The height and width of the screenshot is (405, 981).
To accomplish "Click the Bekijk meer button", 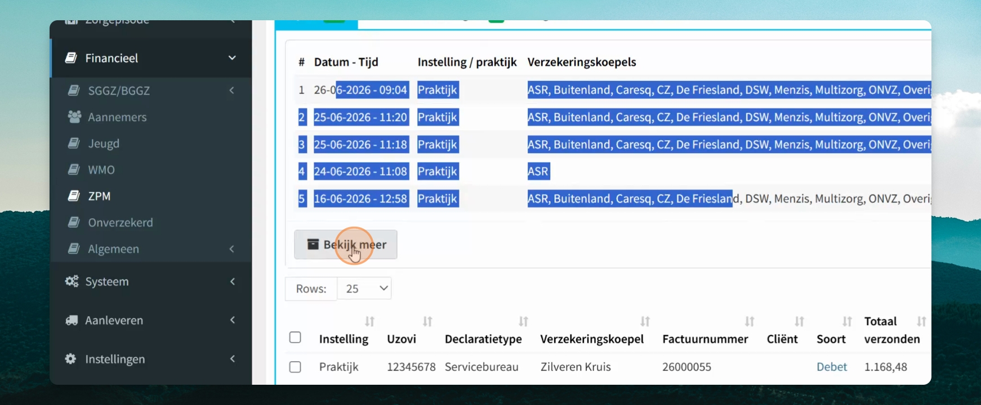I will [346, 245].
